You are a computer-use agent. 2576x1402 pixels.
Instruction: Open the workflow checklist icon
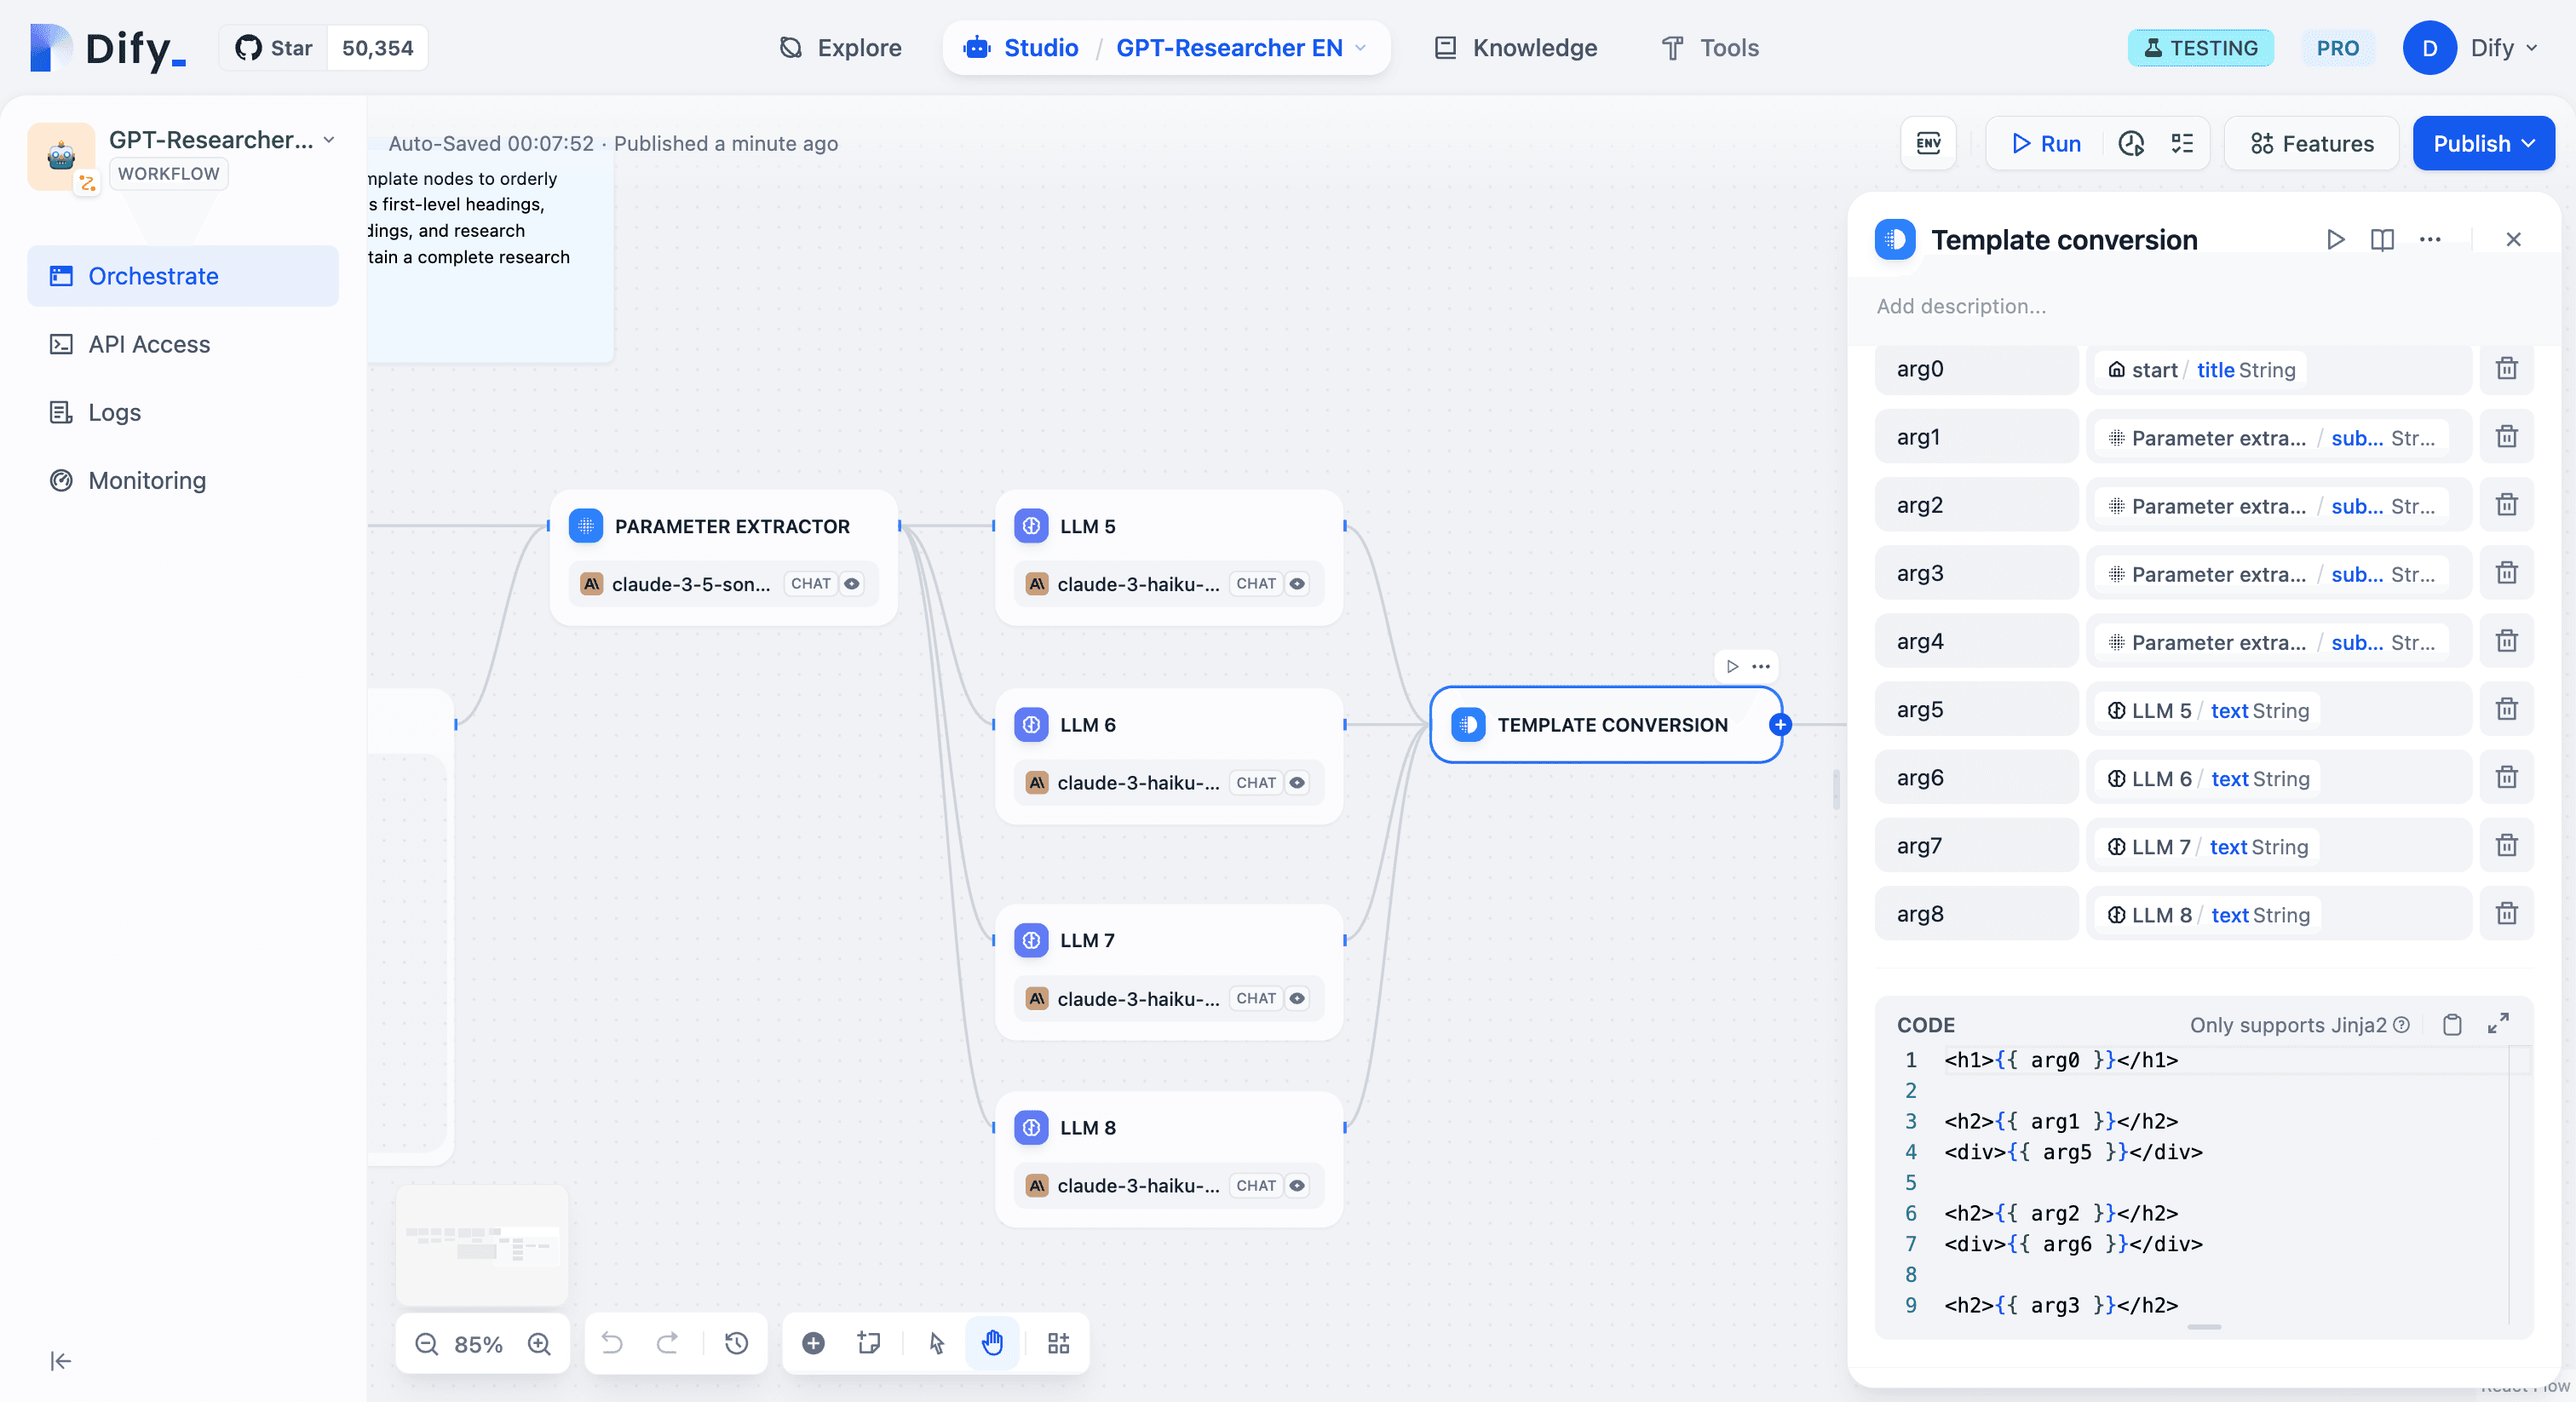click(x=2182, y=144)
